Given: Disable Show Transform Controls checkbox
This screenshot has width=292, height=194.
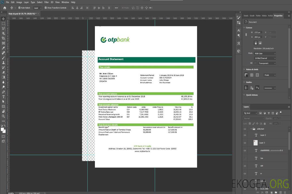Looking at the screenshot, I should (x=46, y=8).
